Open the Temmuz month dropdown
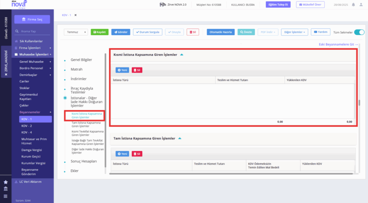Image resolution: width=368 pixels, height=203 pixels. 75,32
